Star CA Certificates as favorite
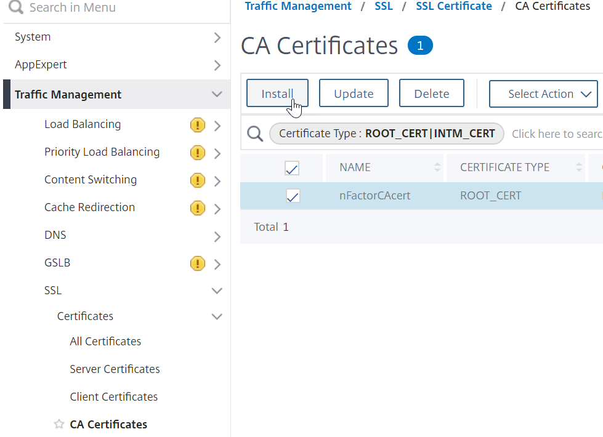The image size is (603, 437). (59, 424)
